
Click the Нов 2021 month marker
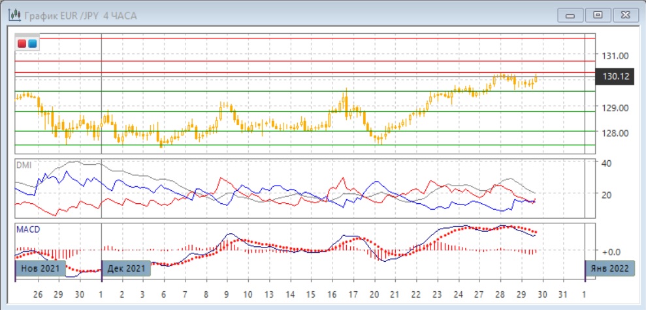click(x=36, y=268)
